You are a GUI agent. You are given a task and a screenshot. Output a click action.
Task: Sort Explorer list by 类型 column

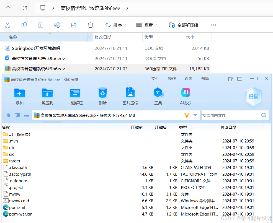coord(148,37)
